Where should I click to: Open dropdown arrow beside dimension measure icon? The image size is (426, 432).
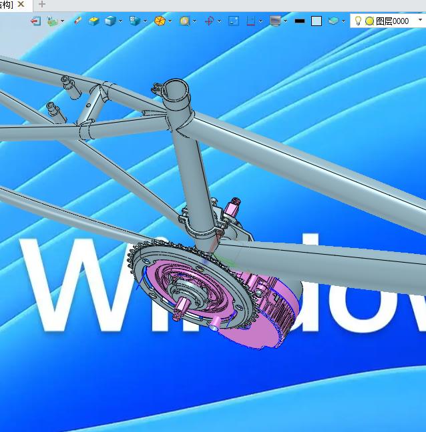pos(260,21)
